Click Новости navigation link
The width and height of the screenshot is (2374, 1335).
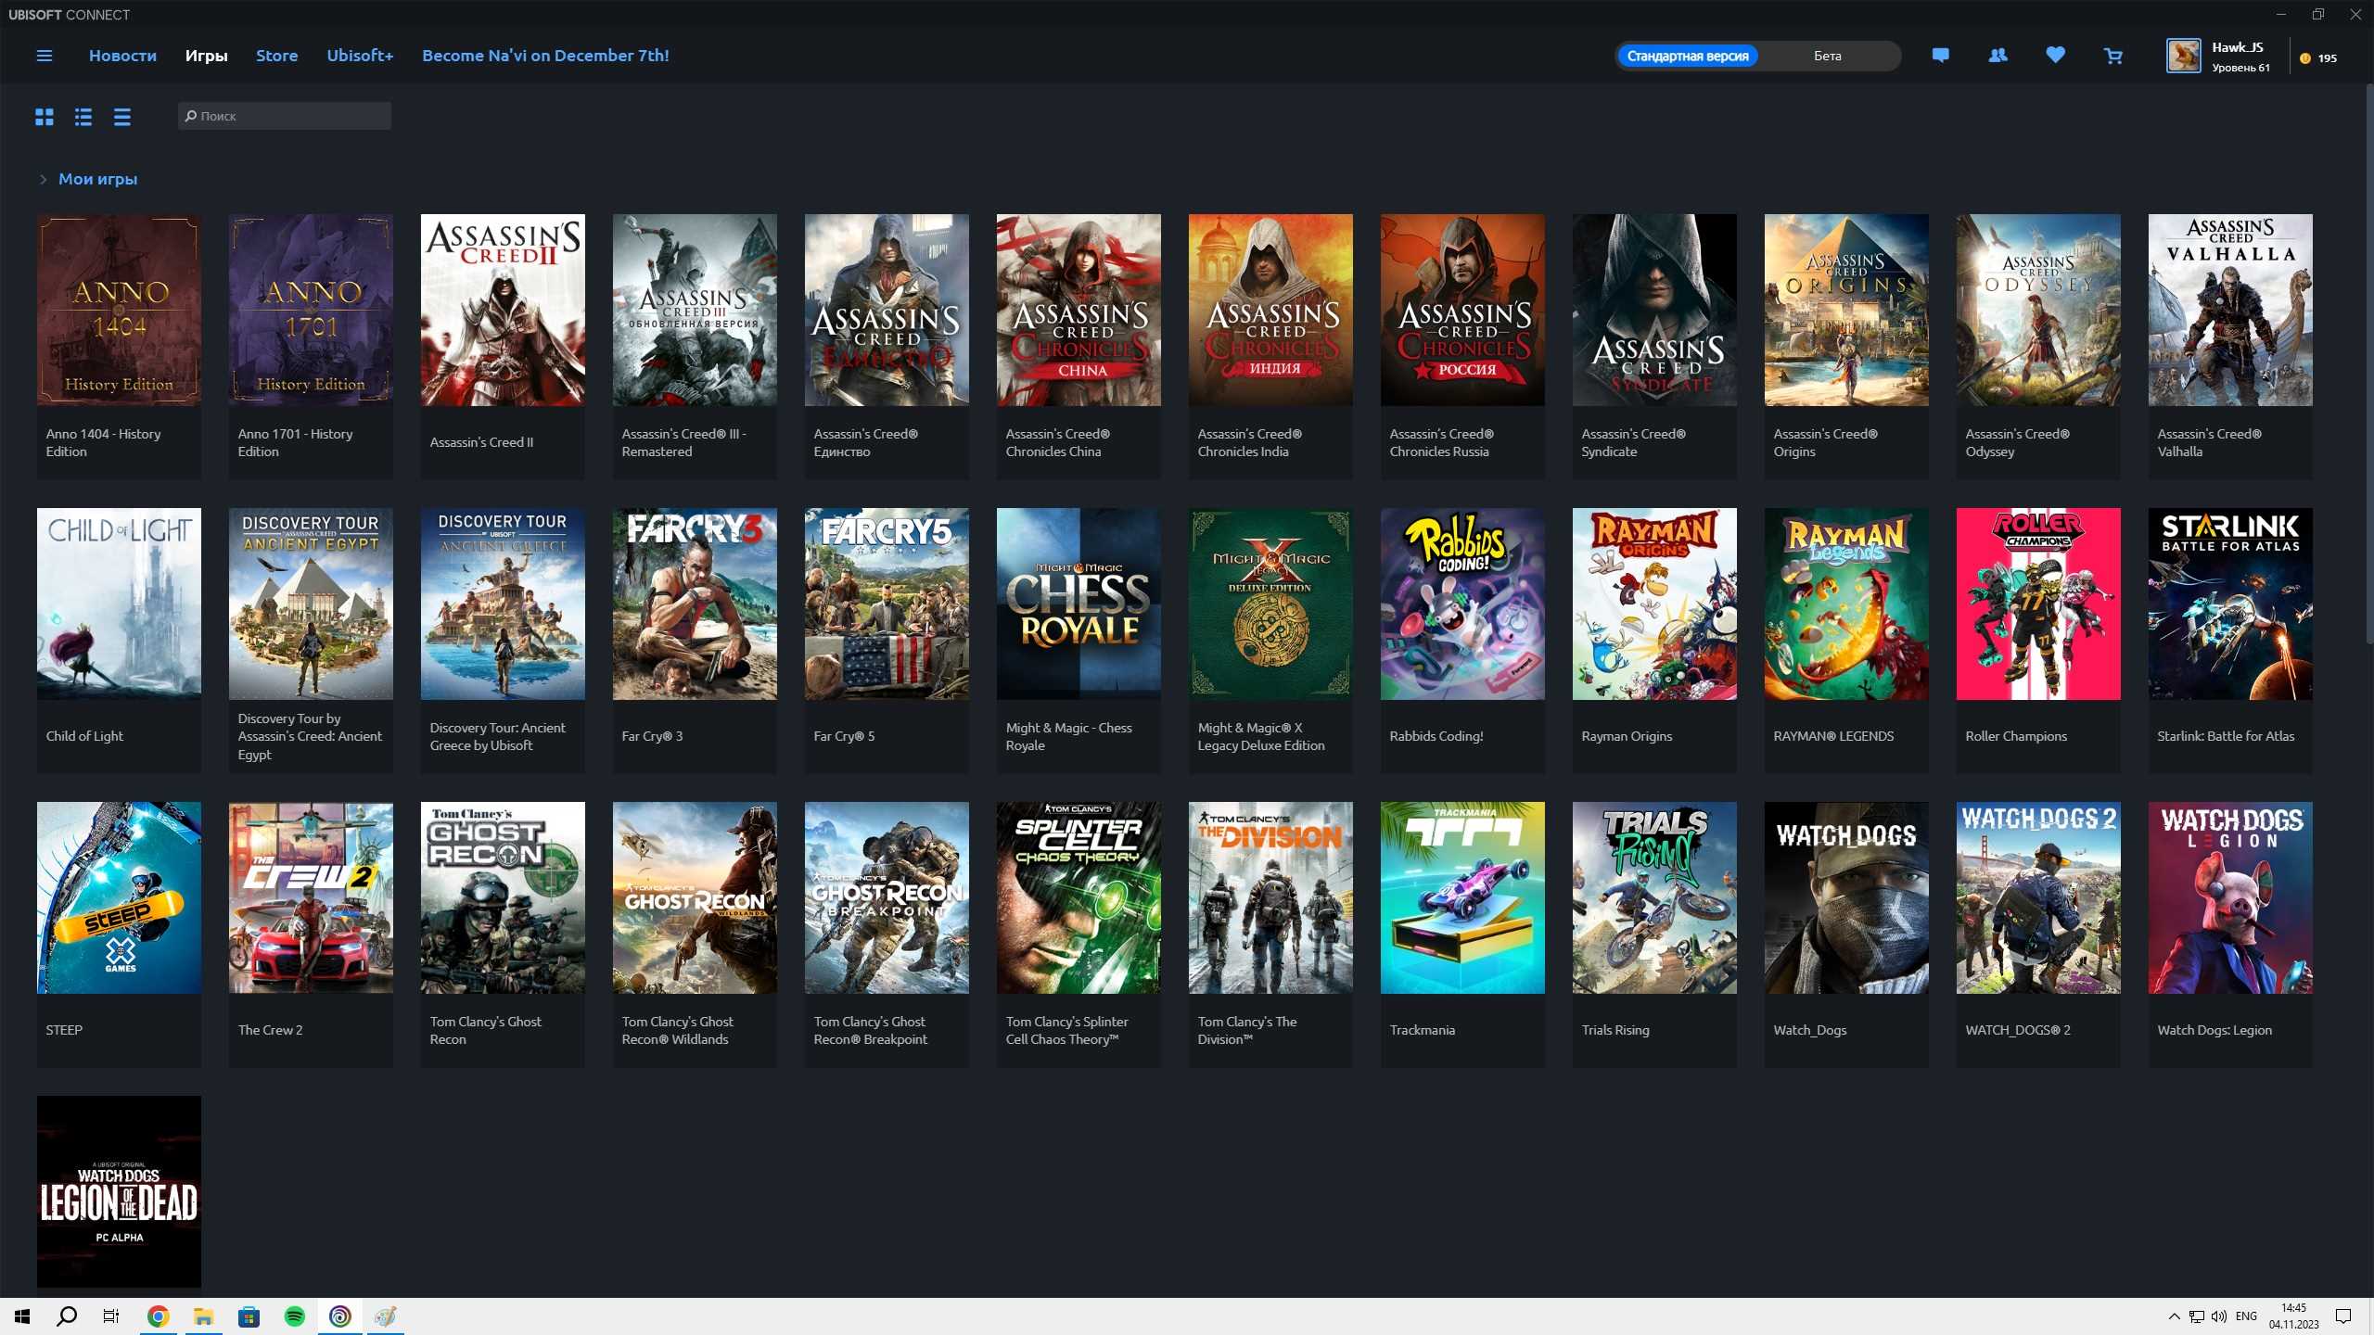[x=121, y=54]
